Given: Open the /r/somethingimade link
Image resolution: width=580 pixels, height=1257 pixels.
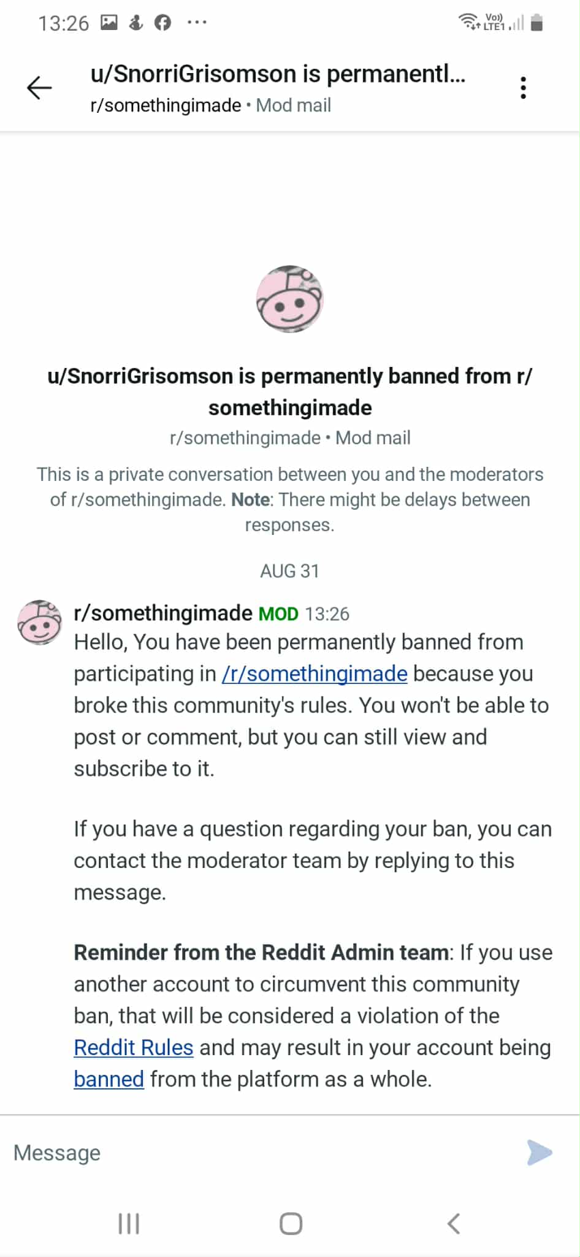Looking at the screenshot, I should pyautogui.click(x=315, y=674).
